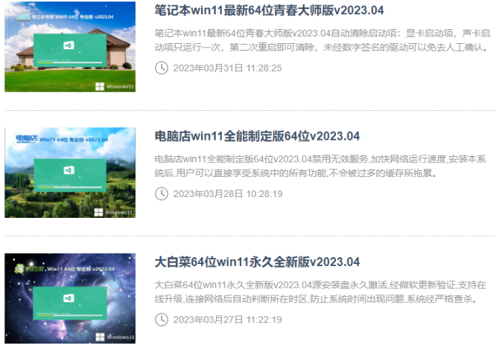Click the description starting 笔记本win11最新64位青春大师版v2023.04自动清除启动项
Image resolution: width=496 pixels, height=345 pixels.
(x=322, y=40)
